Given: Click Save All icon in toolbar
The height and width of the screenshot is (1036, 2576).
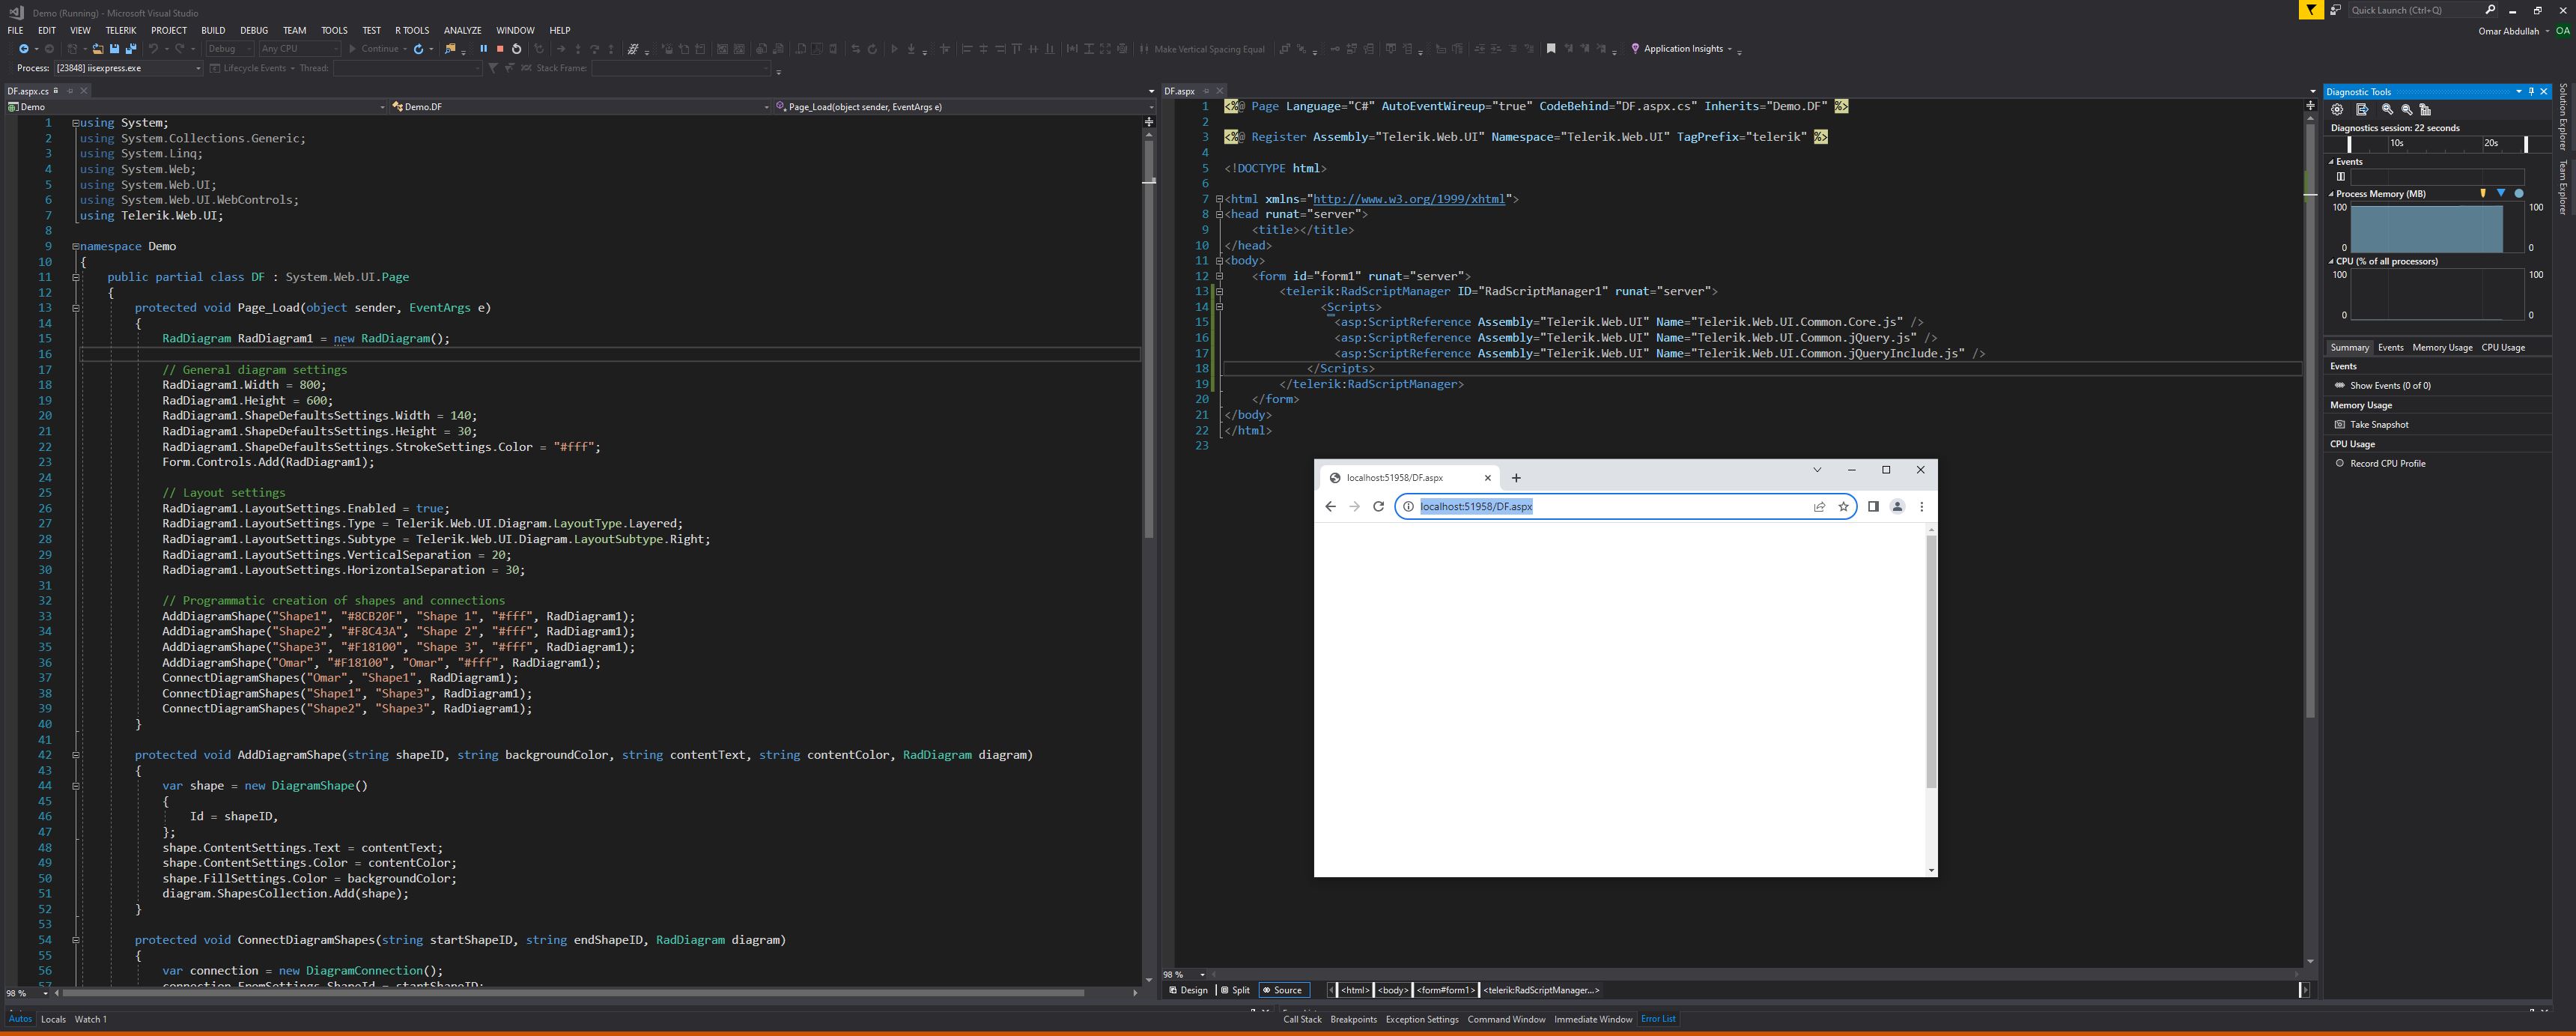Looking at the screenshot, I should [x=130, y=48].
